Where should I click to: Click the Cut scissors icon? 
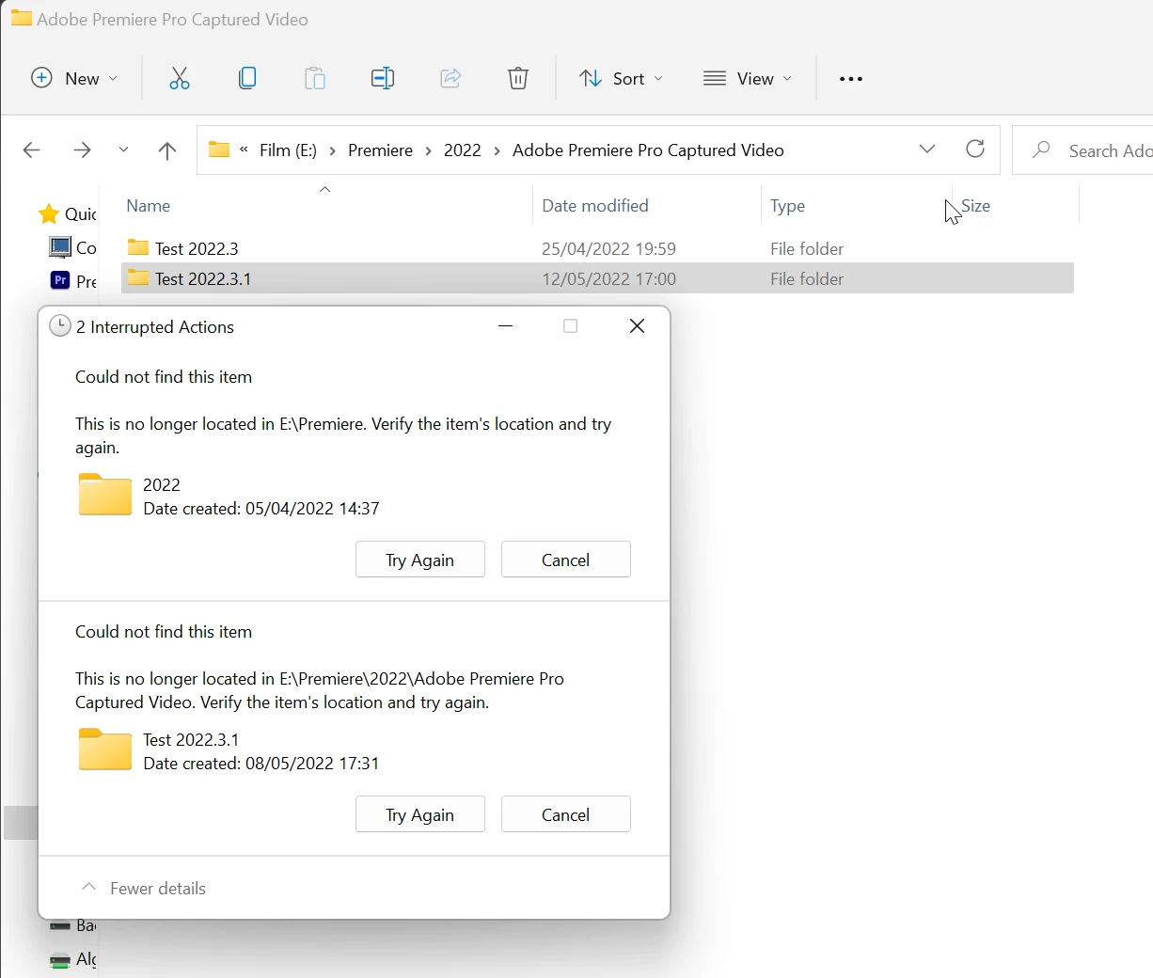179,78
